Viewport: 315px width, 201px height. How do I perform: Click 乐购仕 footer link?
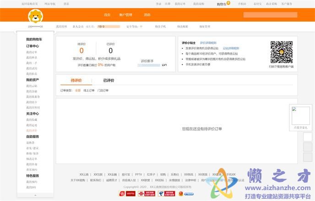(x=175, y=175)
